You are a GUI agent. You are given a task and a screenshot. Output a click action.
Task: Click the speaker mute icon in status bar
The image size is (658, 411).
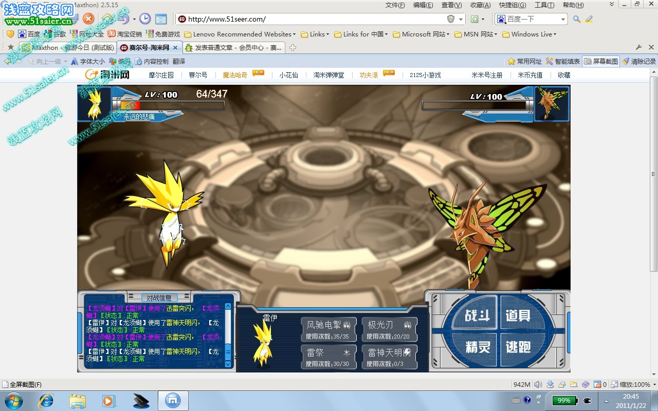click(x=538, y=384)
